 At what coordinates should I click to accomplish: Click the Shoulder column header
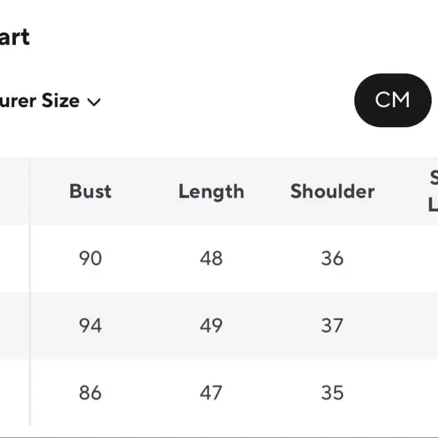tap(332, 191)
